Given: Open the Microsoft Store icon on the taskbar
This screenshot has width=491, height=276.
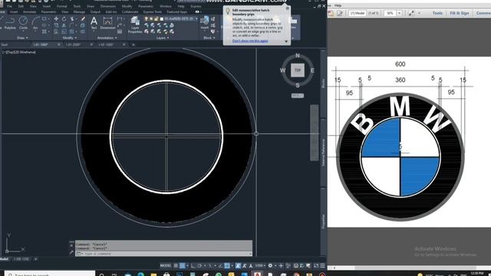Looking at the screenshot, I should [166, 274].
